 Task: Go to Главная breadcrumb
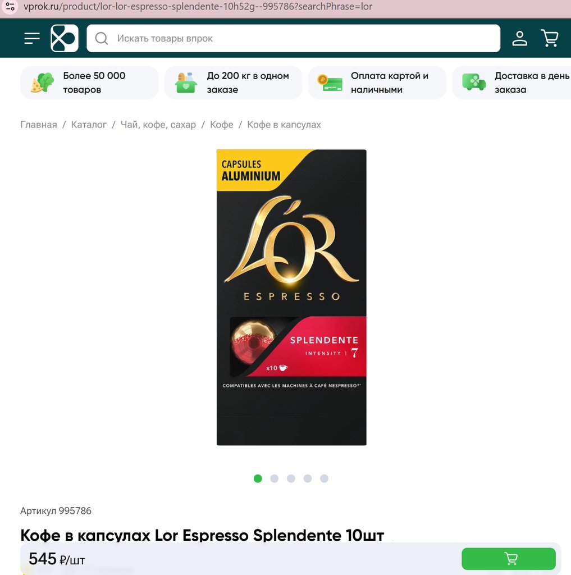click(x=39, y=125)
